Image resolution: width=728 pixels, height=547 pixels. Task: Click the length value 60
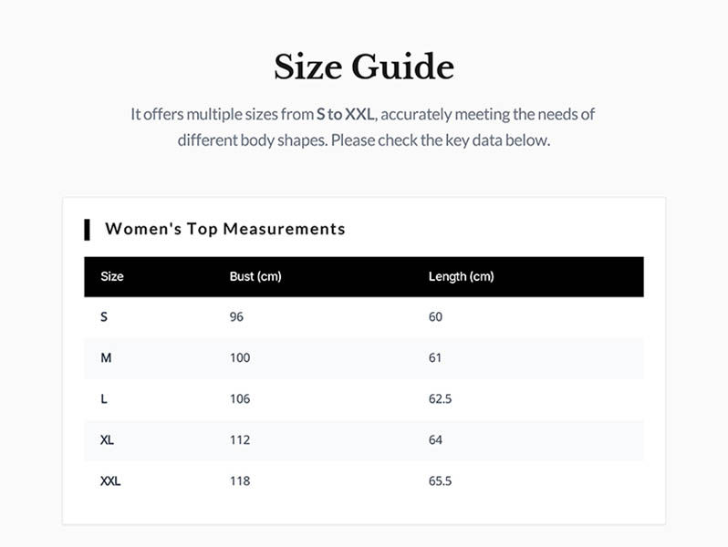[435, 317]
